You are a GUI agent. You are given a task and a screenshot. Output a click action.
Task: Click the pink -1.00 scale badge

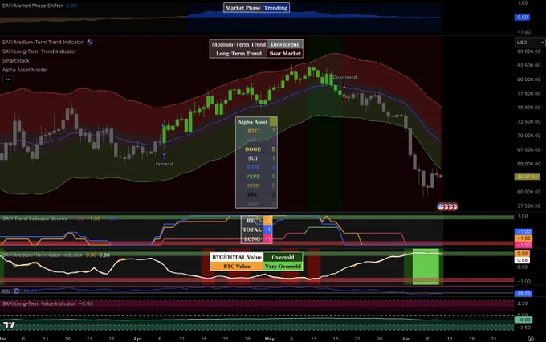tap(524, 245)
